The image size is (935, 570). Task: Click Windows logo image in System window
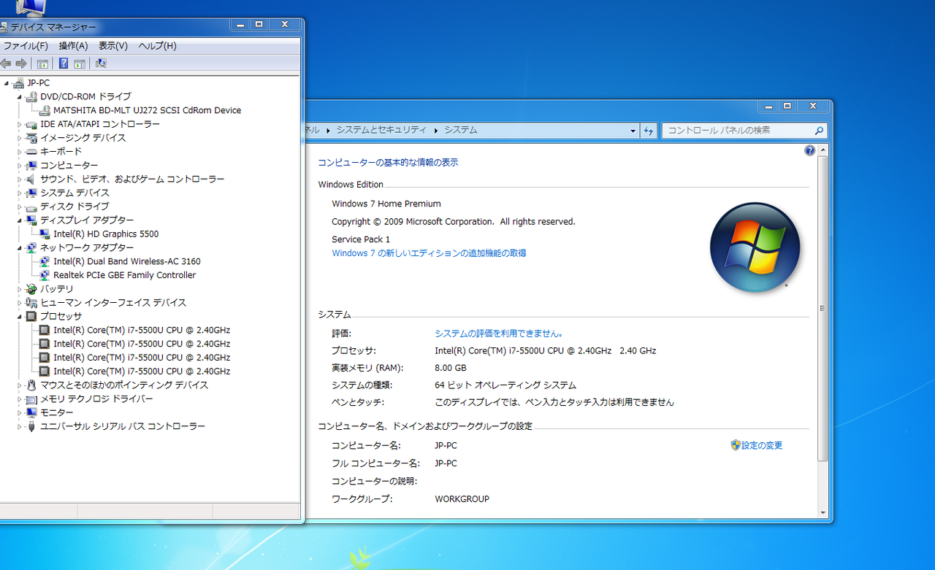click(x=755, y=247)
